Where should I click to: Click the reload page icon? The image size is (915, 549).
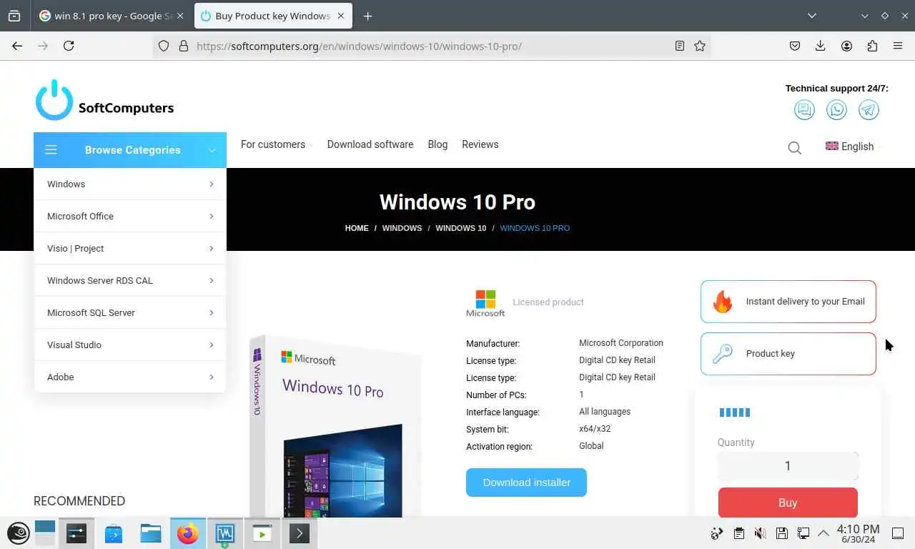pos(69,46)
